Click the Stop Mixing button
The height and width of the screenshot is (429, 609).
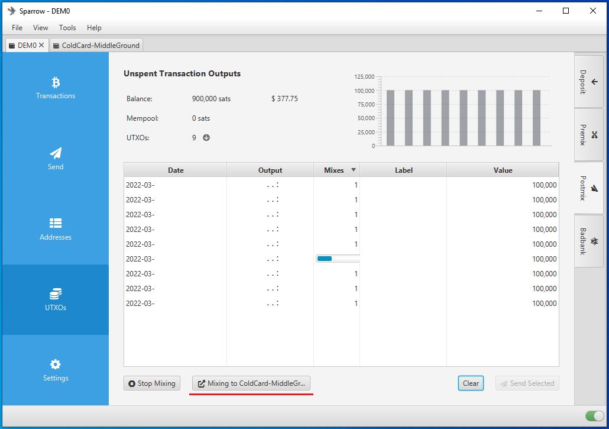(152, 383)
